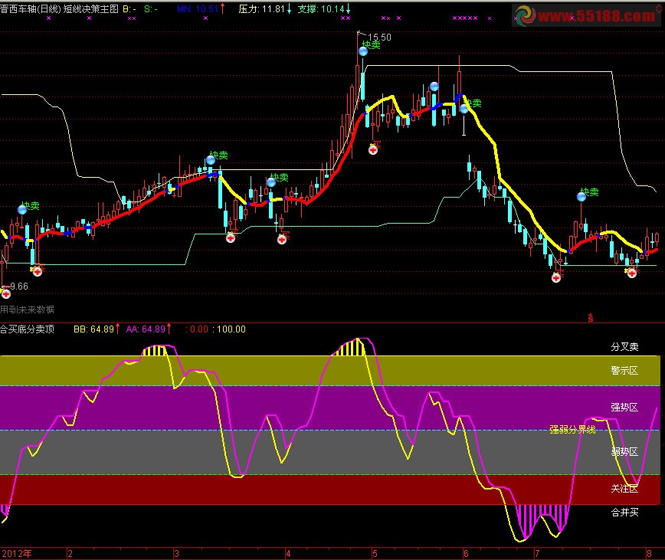Jump to the 2012年 timeline marker
The height and width of the screenshot is (560, 665).
pos(17,554)
